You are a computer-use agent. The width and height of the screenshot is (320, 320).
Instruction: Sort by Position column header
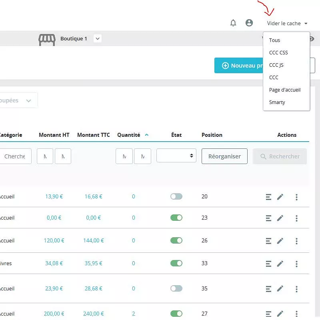pyautogui.click(x=212, y=135)
